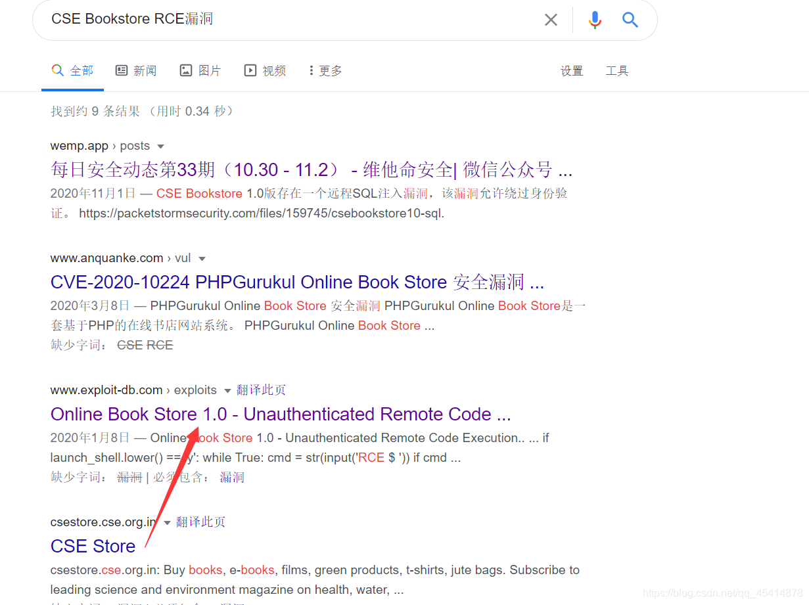Clear the search box with X icon

[x=551, y=20]
